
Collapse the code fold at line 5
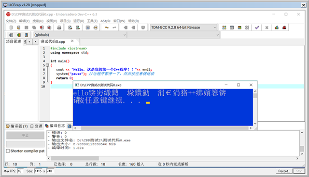pos(47,65)
